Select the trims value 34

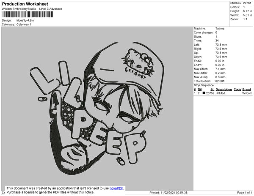[x=217, y=41]
